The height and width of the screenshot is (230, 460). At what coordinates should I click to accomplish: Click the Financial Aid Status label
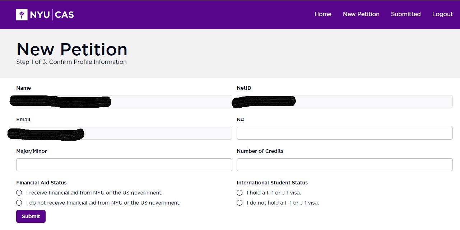(41, 183)
